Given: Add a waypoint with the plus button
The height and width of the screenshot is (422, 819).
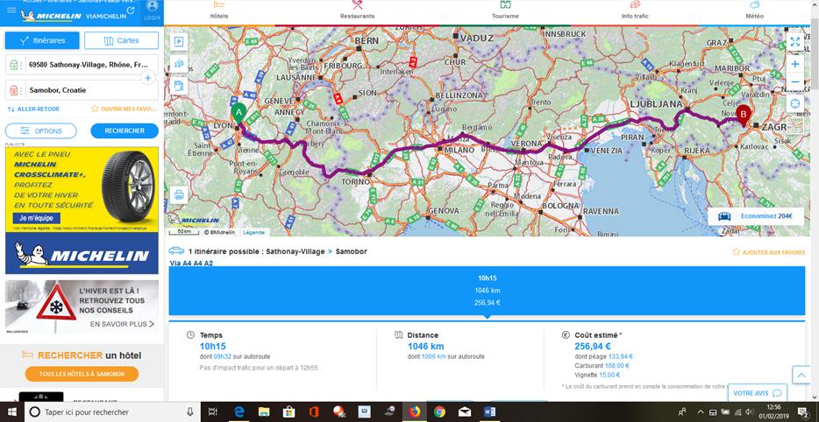Looking at the screenshot, I should [x=147, y=78].
